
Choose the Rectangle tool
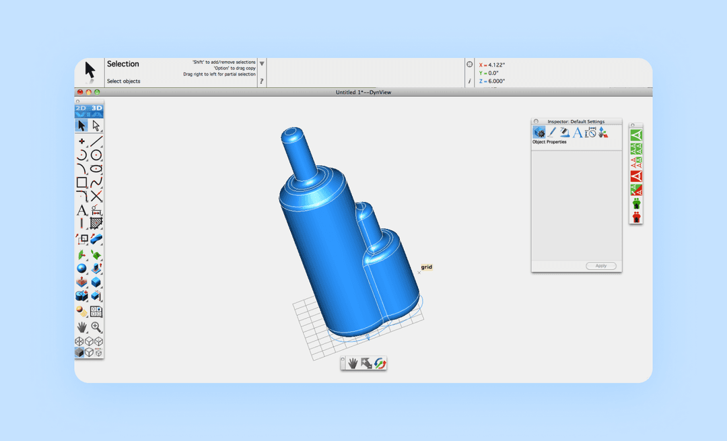click(x=81, y=182)
